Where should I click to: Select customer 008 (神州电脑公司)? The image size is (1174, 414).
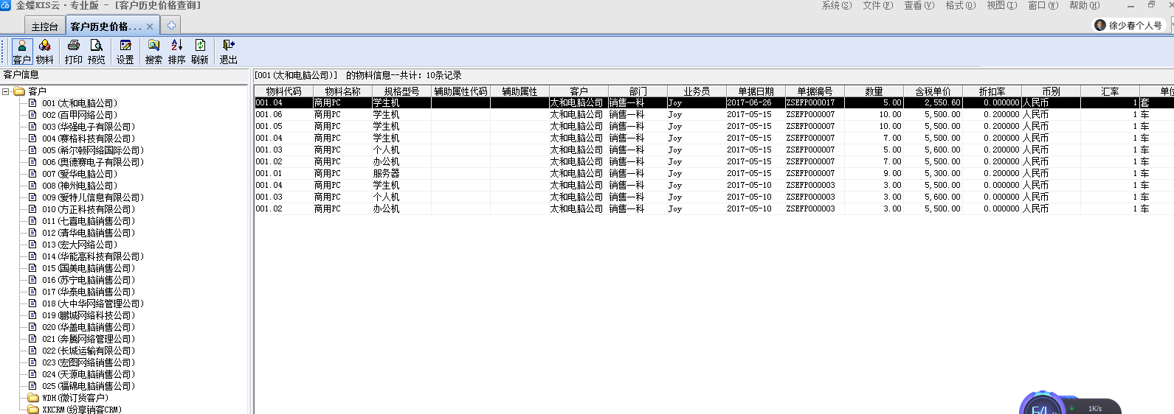click(79, 186)
